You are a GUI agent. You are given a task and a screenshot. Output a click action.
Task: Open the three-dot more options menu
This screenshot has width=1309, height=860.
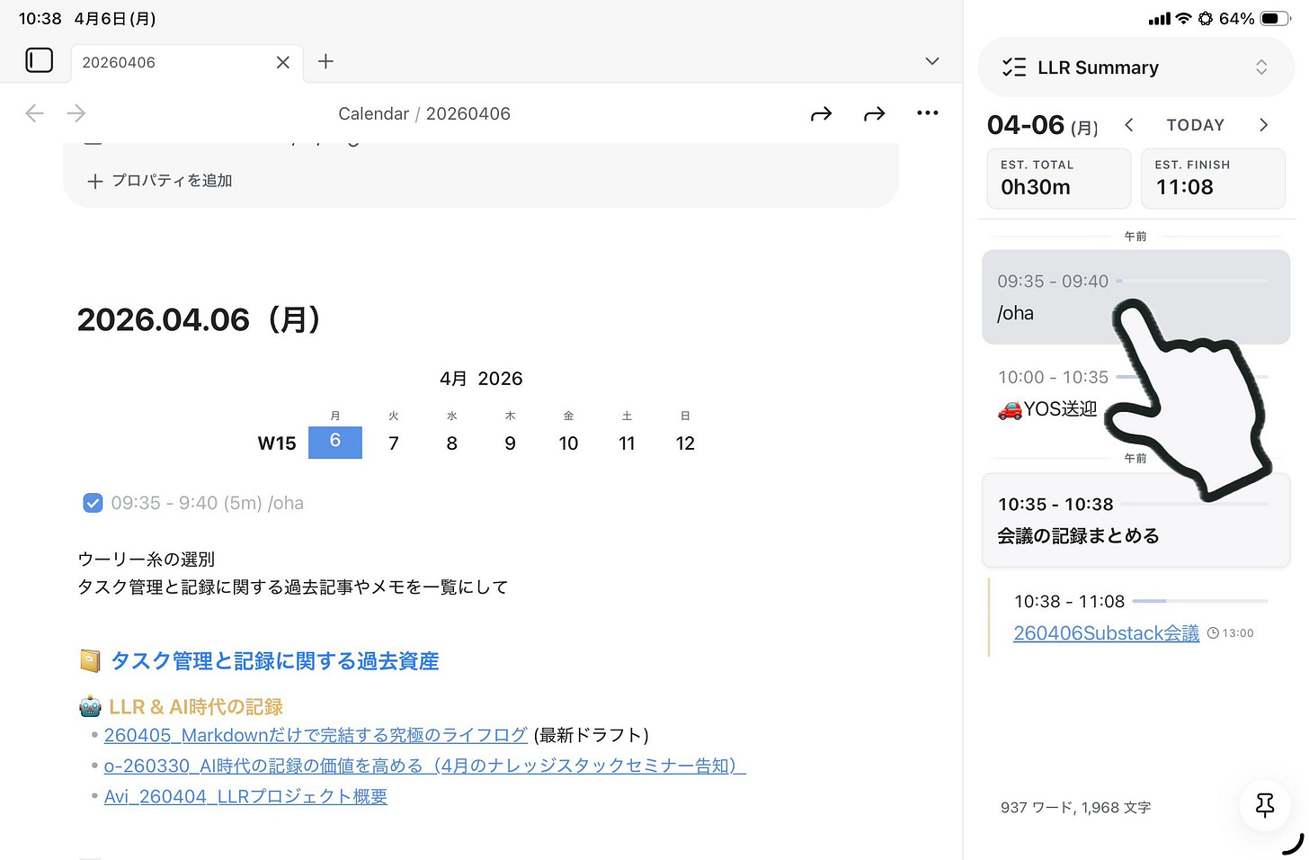928,112
